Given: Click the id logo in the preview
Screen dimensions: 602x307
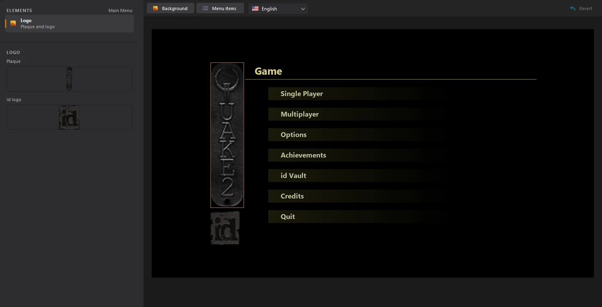Looking at the screenshot, I should click(x=225, y=228).
